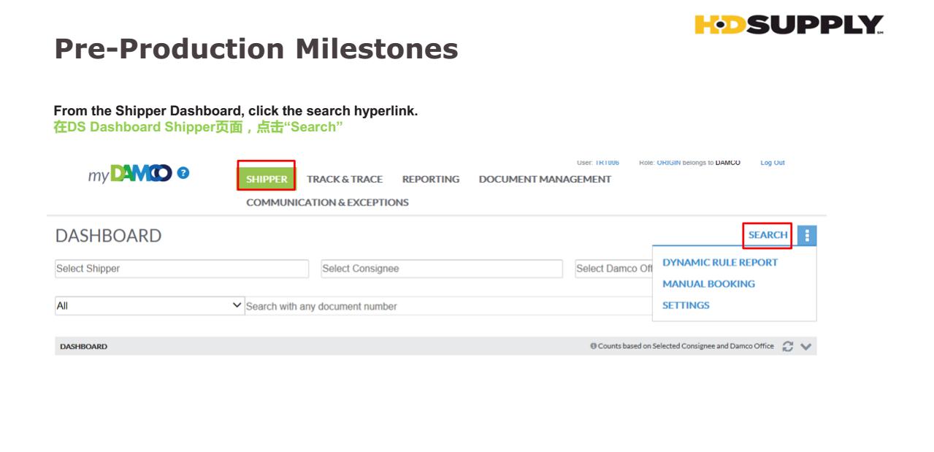Click the counts info icon
The image size is (934, 452).
coord(593,346)
